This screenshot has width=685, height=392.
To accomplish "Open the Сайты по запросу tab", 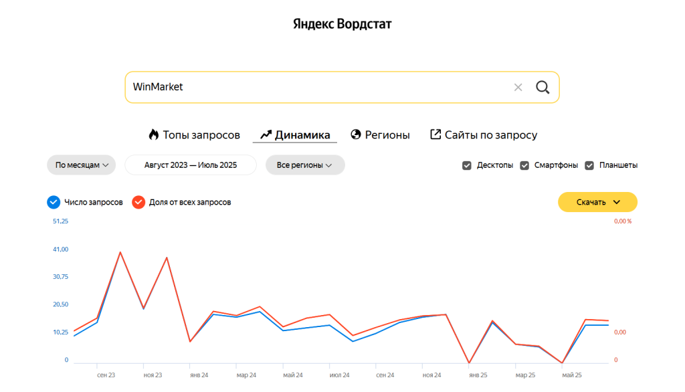I will (x=490, y=134).
